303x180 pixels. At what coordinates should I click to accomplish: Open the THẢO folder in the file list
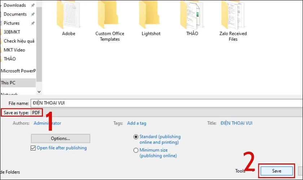click(192, 18)
